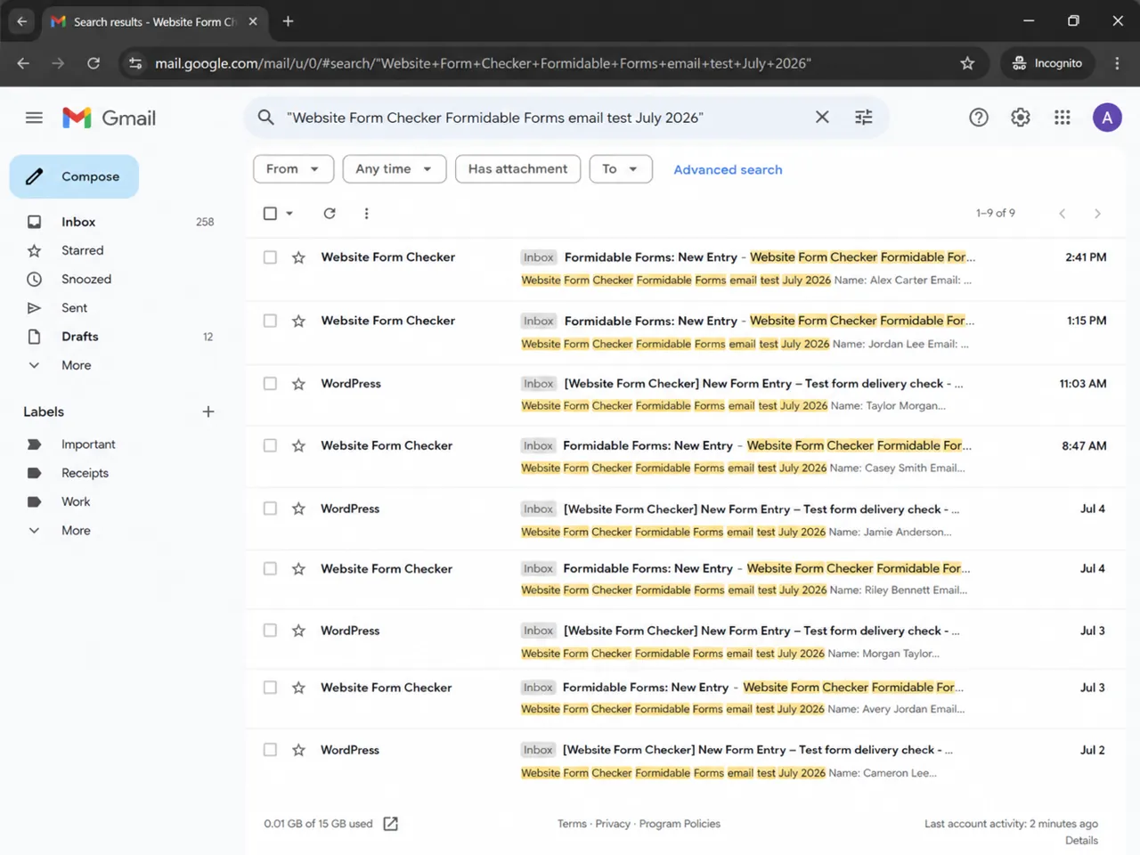This screenshot has height=855, width=1140.
Task: Open the Support help icon
Action: click(979, 118)
